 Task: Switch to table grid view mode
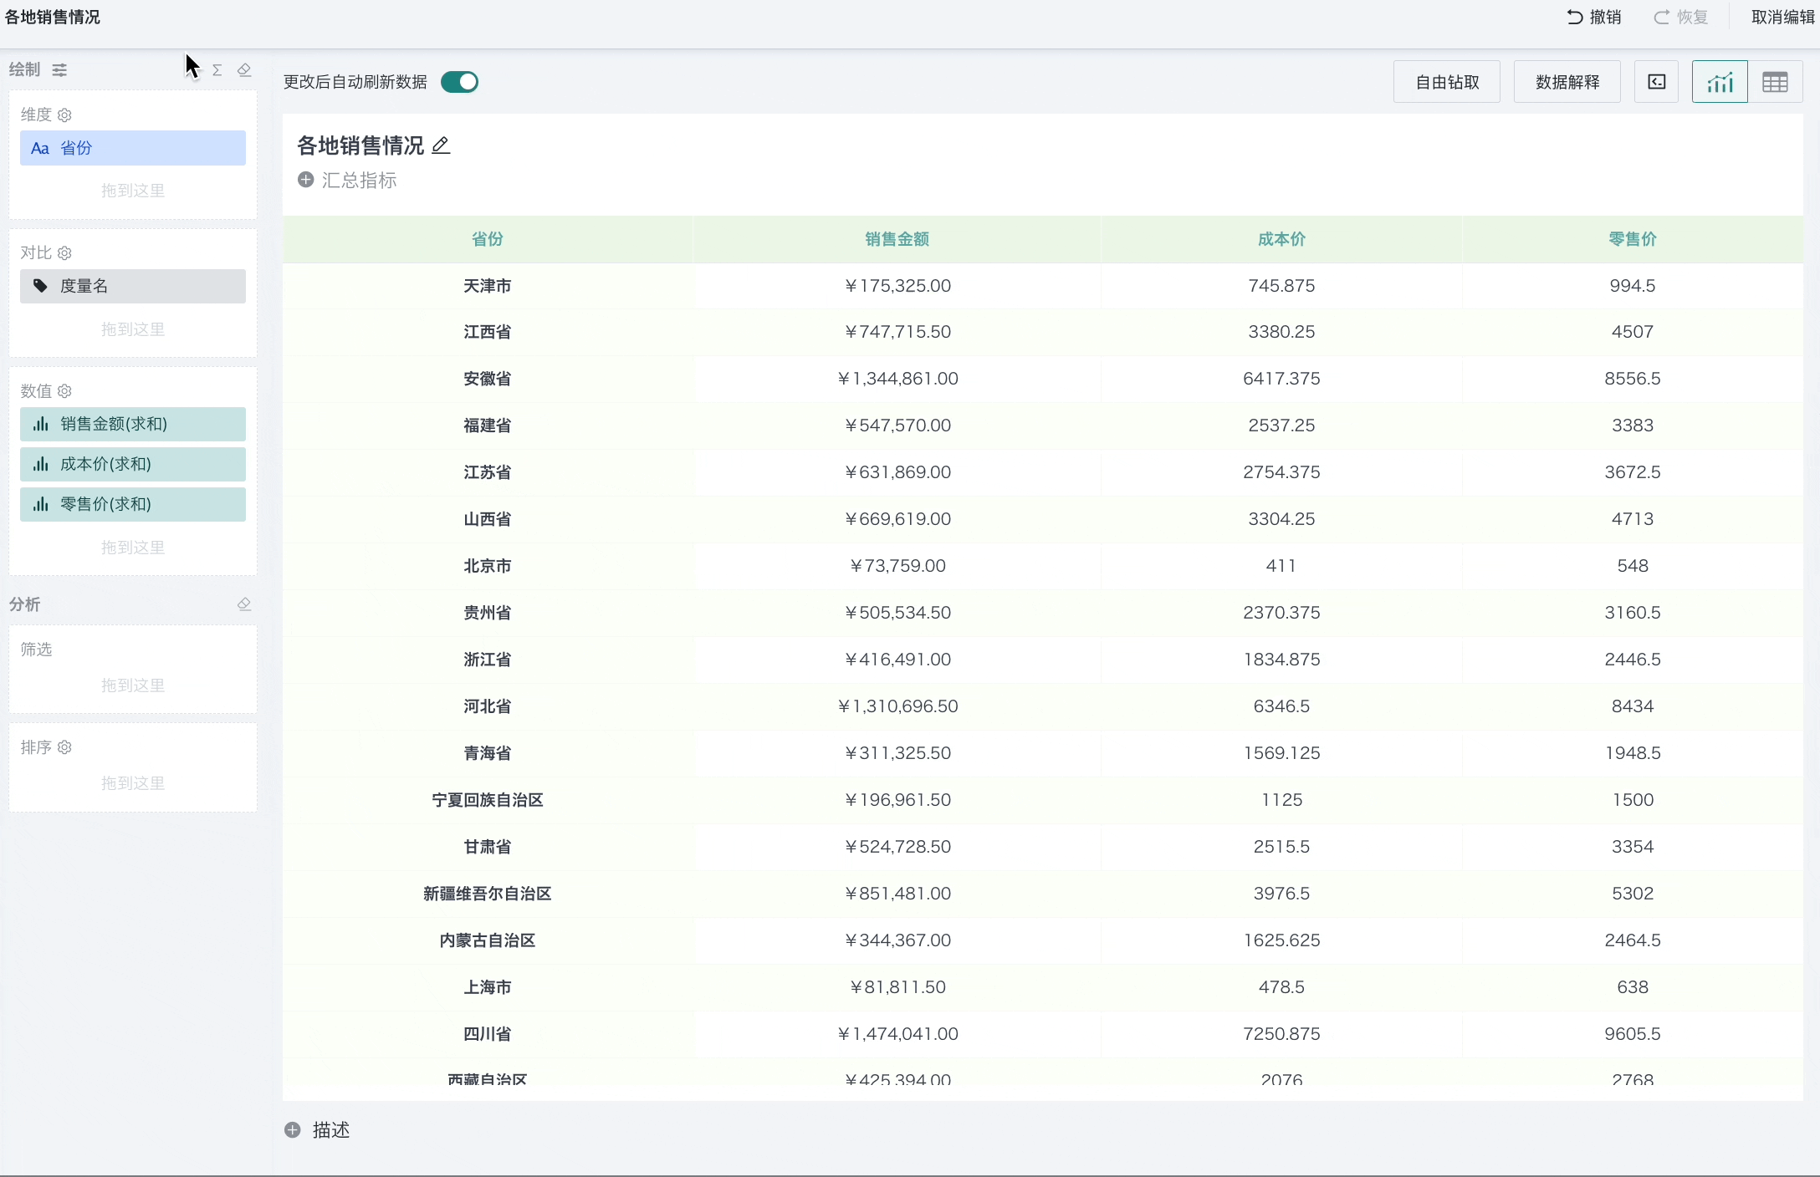pyautogui.click(x=1775, y=82)
